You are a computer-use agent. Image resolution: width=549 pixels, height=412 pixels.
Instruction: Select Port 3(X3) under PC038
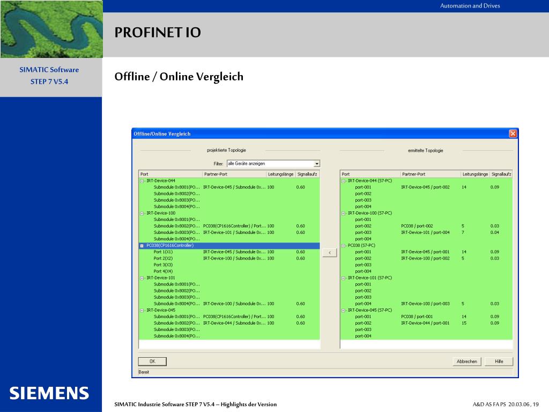point(163,265)
